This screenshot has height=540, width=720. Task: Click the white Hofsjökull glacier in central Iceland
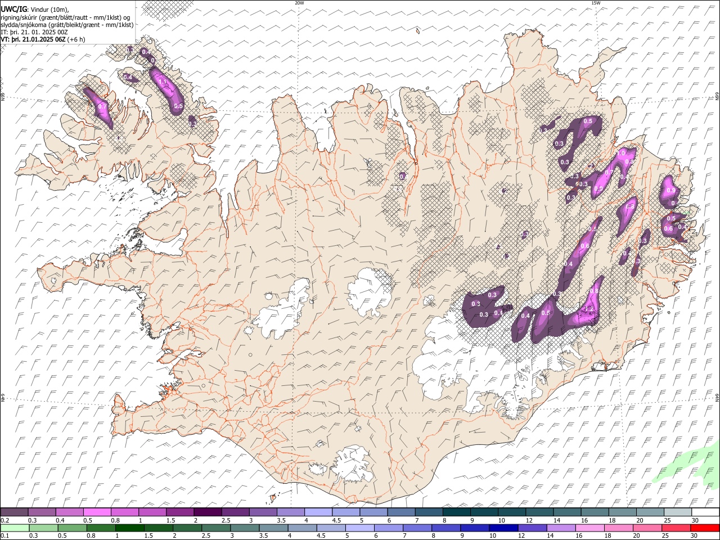pos(368,291)
